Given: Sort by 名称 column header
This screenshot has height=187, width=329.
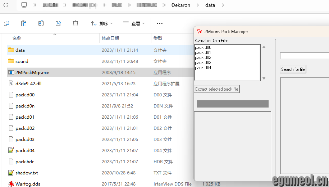Looking at the screenshot, I should tap(17, 38).
